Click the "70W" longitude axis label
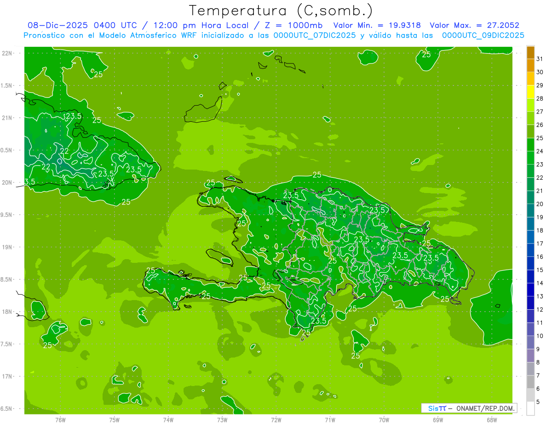The width and height of the screenshot is (552, 426). [x=384, y=420]
